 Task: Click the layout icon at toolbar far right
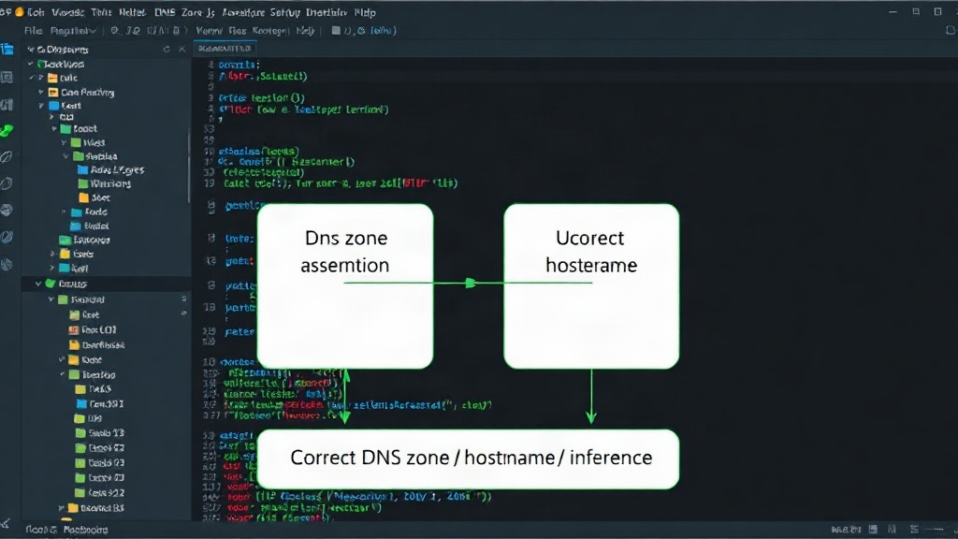point(951,30)
